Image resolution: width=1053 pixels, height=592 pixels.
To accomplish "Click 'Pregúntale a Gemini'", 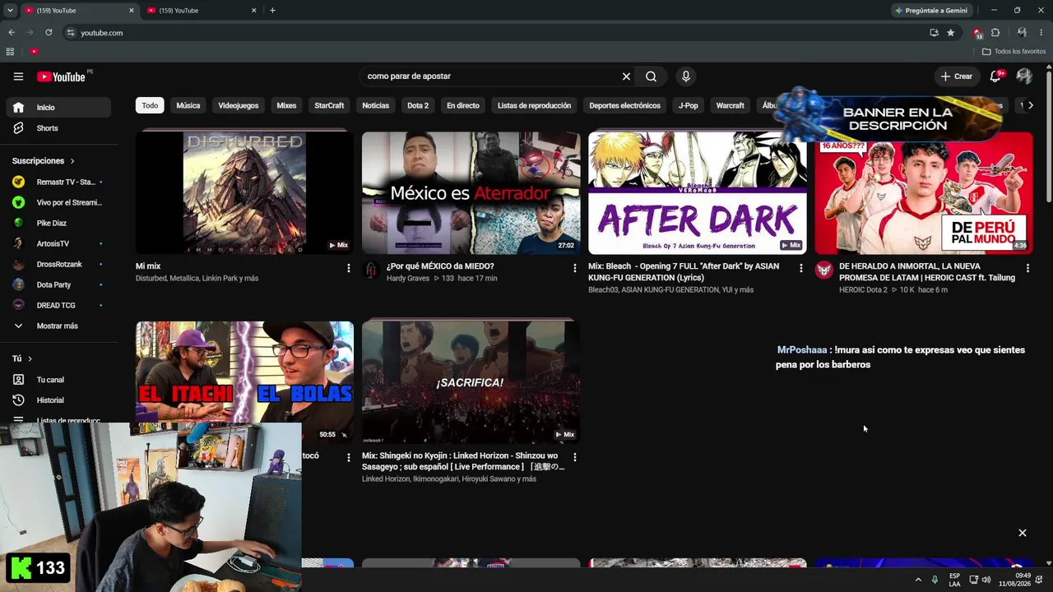I will coord(930,11).
